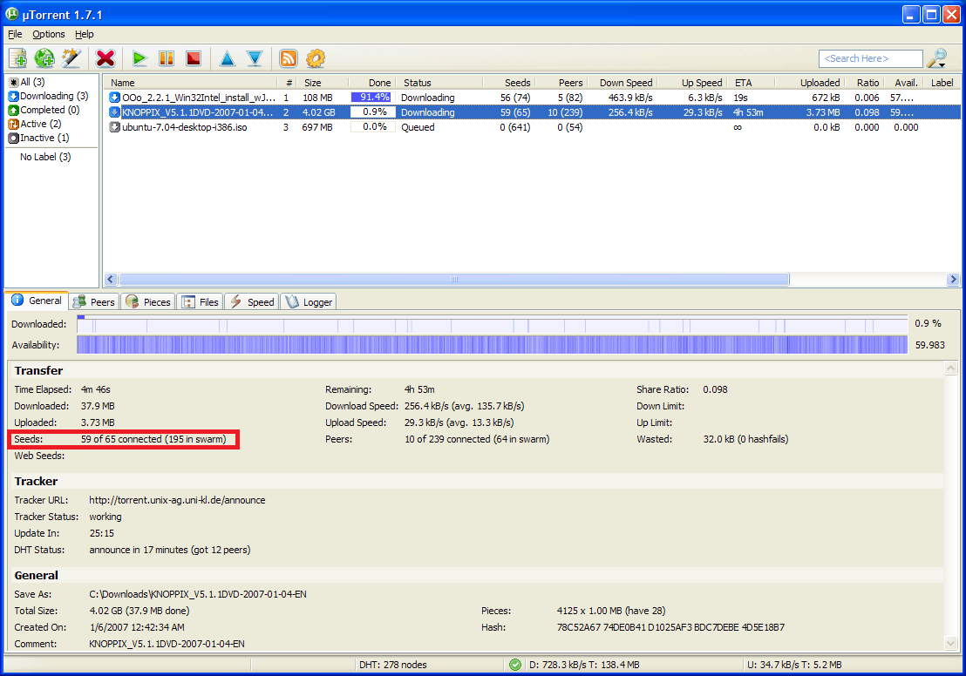This screenshot has width=966, height=676.
Task: Open the RSS Downloader icon
Action: (288, 58)
